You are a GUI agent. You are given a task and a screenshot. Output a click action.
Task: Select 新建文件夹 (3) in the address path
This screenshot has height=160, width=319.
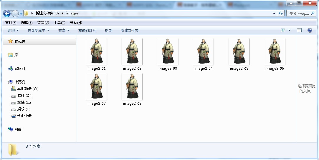[x=47, y=13]
